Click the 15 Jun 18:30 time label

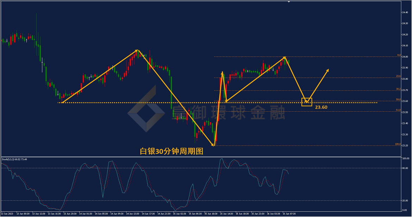(242, 214)
